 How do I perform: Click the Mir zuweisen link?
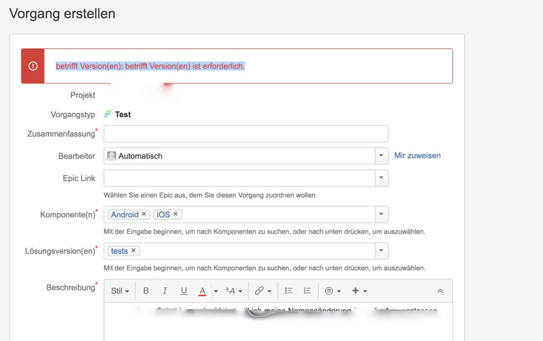click(x=417, y=156)
